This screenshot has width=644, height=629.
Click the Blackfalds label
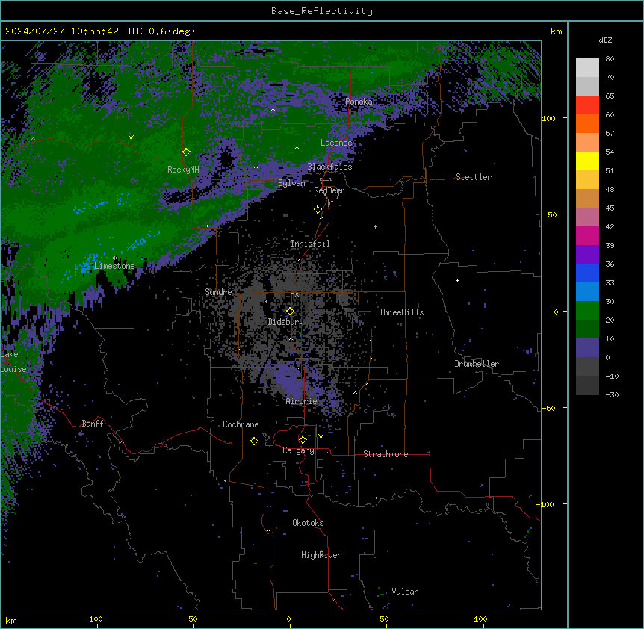[329, 167]
